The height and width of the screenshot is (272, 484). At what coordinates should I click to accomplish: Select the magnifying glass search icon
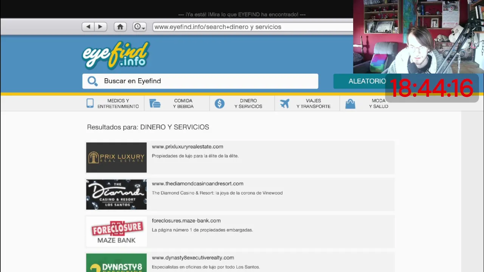pos(92,81)
